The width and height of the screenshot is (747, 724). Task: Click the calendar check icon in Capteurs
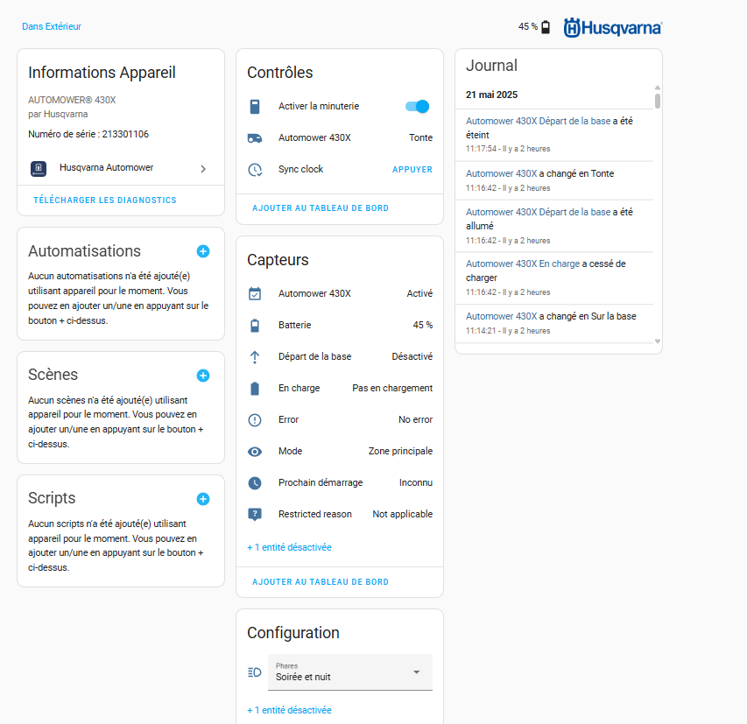[255, 293]
